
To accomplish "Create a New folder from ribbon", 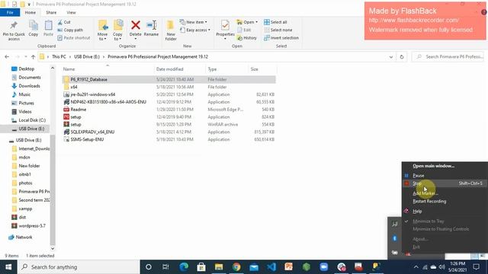I will [171, 30].
